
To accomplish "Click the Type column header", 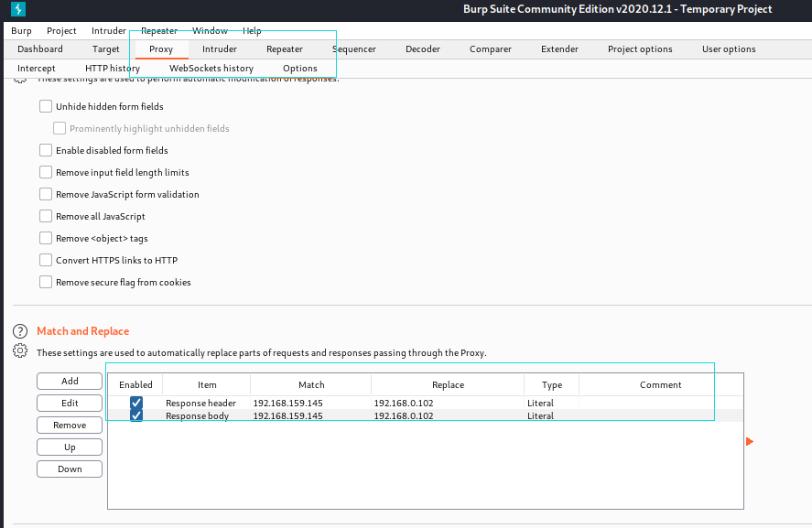I will point(552,384).
